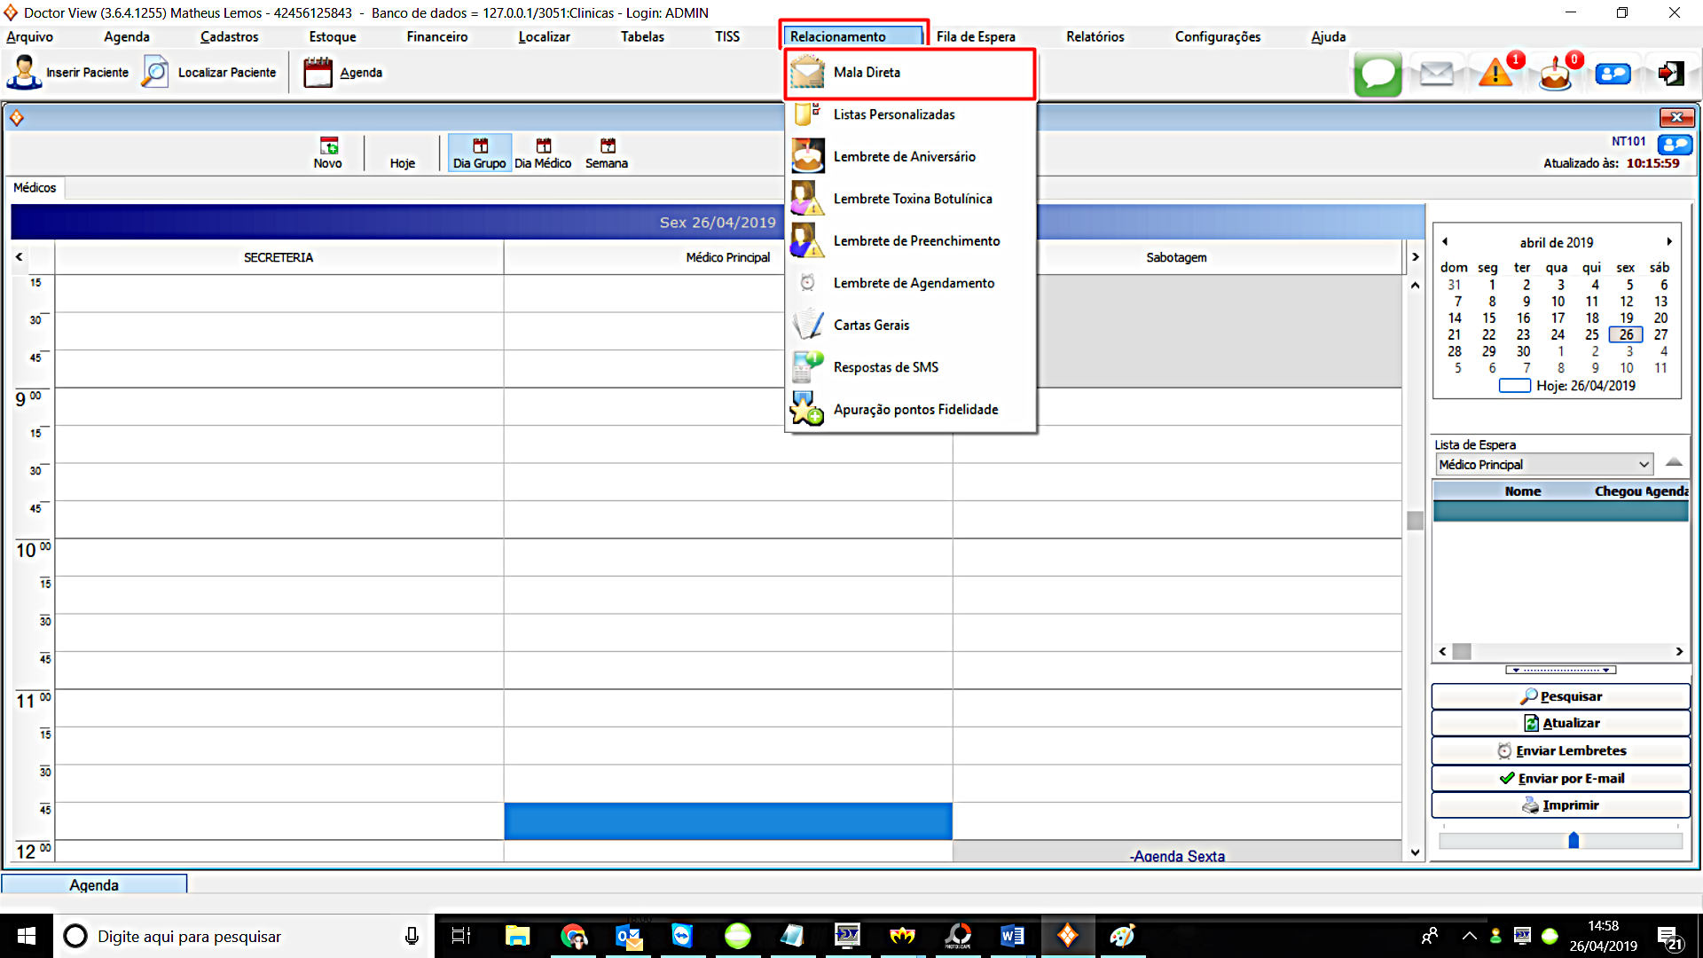Click the Novo appointment calendar icon

[x=328, y=146]
